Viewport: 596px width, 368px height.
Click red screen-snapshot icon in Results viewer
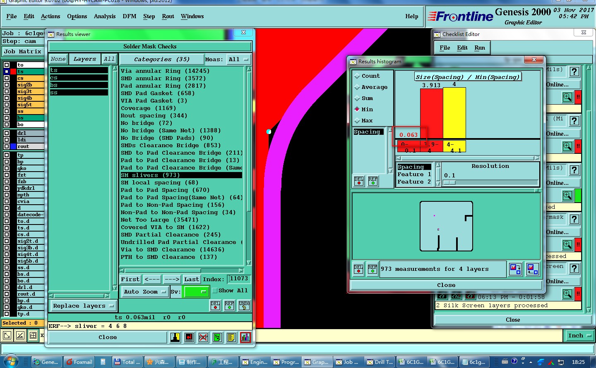point(189,337)
